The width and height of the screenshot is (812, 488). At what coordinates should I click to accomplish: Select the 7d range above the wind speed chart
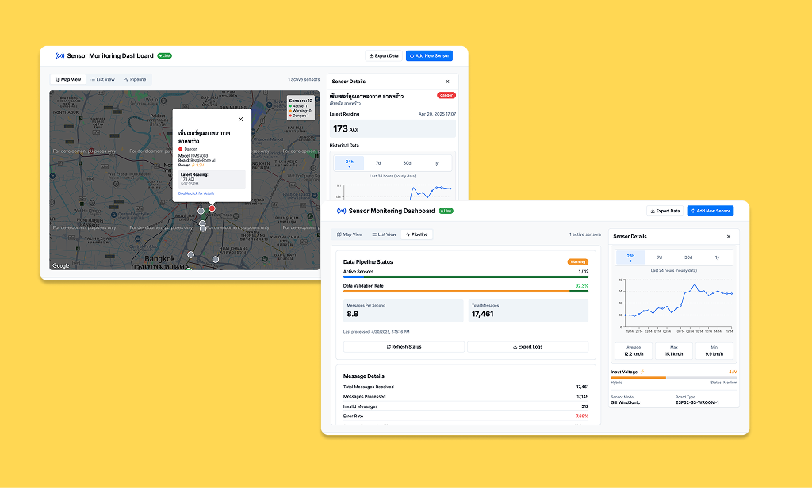(x=659, y=257)
